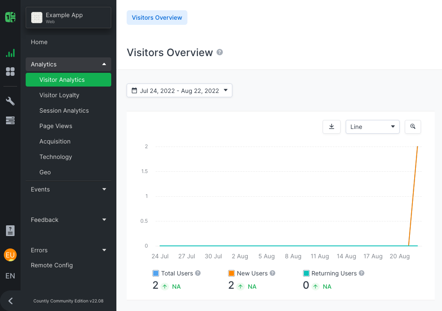Screen dimensions: 442x311
Task: Click the Countly logo icon
Action: [10, 17]
